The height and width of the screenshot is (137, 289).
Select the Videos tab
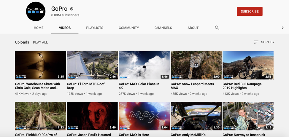(x=65, y=28)
